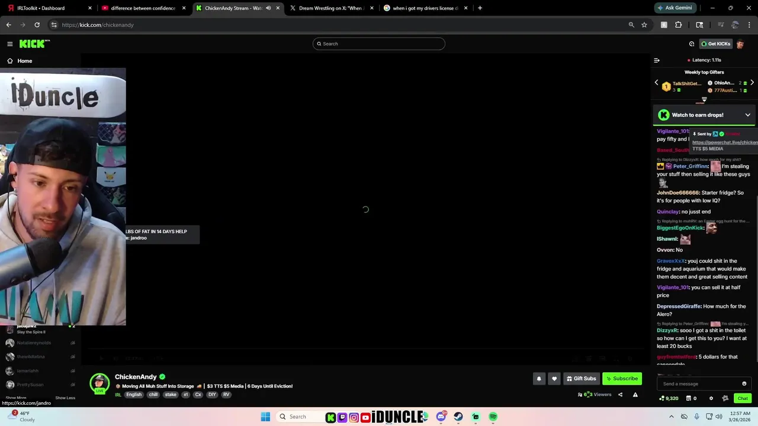
Task: Go back in browser
Action: [8, 25]
